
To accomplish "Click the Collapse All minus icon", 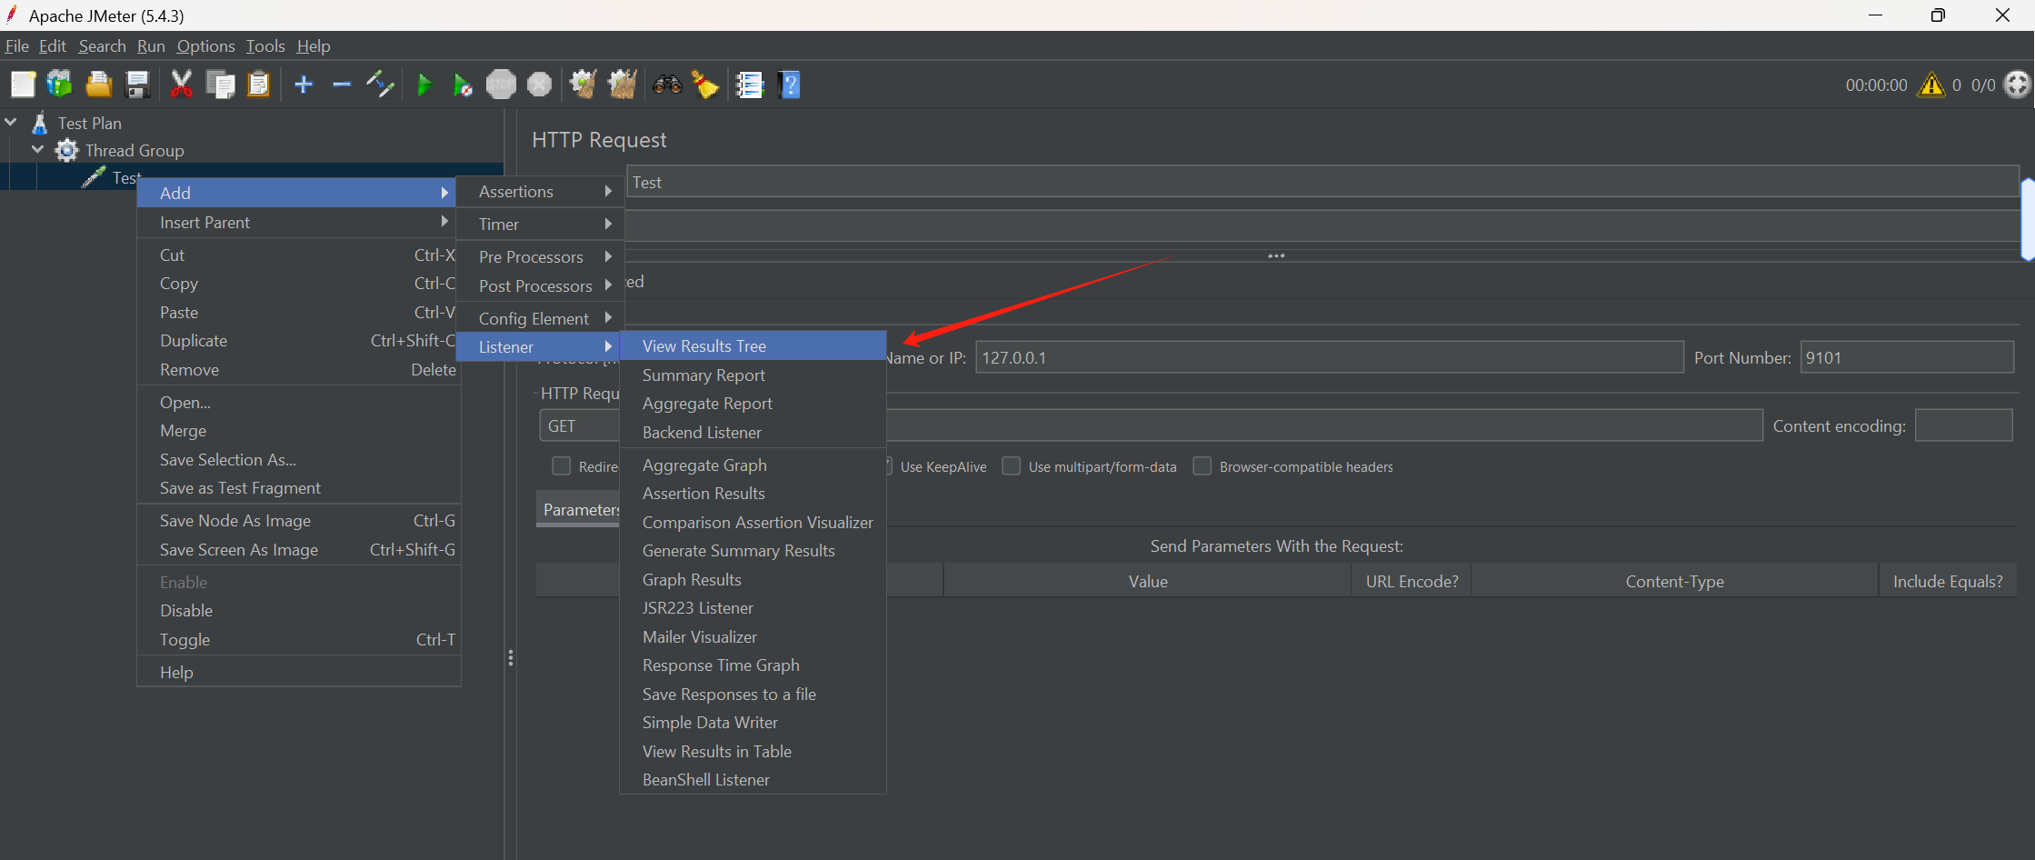I will click(x=342, y=85).
